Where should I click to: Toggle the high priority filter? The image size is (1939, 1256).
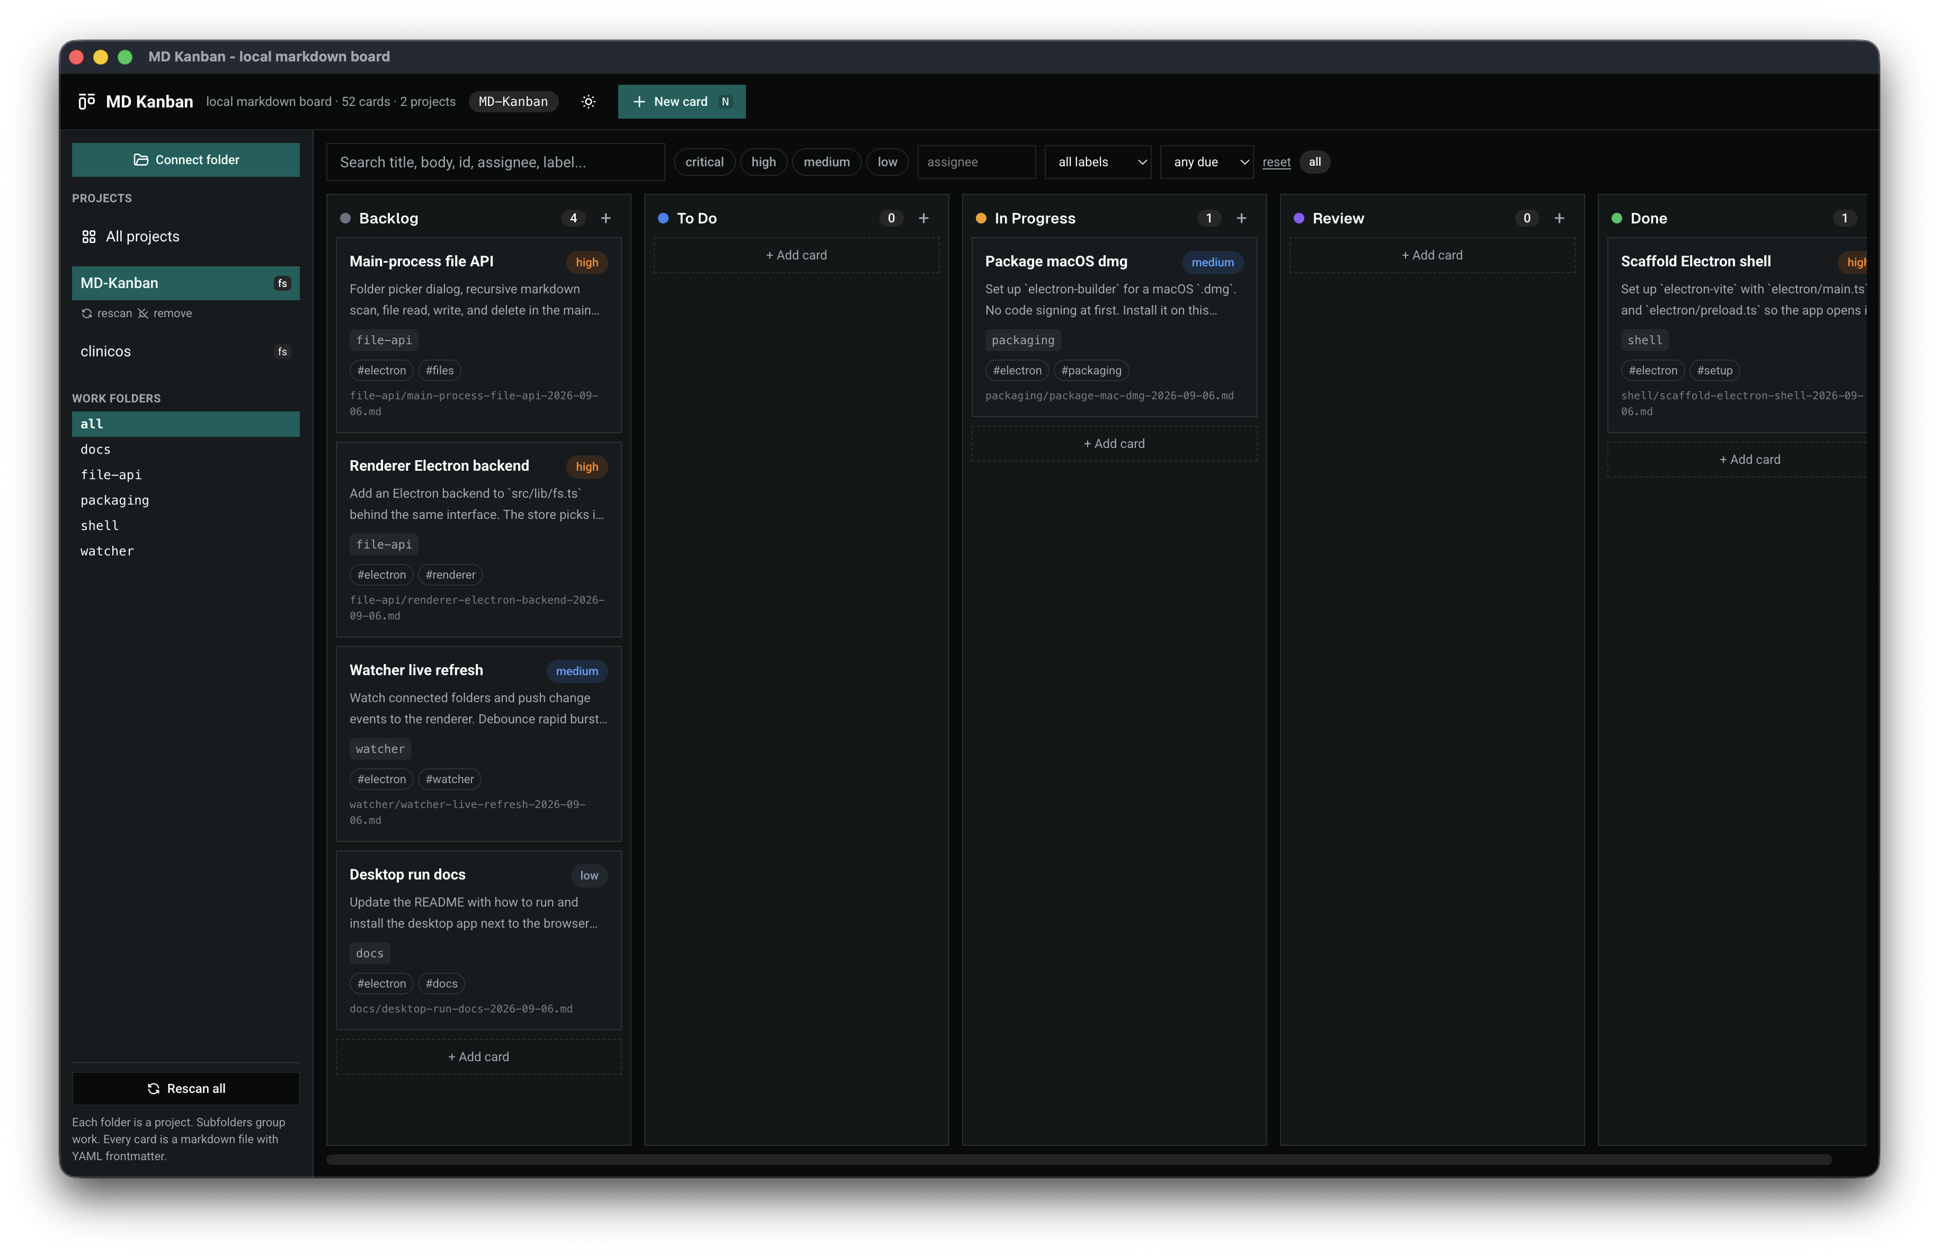pyautogui.click(x=763, y=162)
